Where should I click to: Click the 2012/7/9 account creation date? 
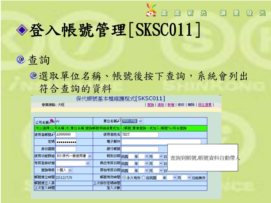[x=64, y=177]
